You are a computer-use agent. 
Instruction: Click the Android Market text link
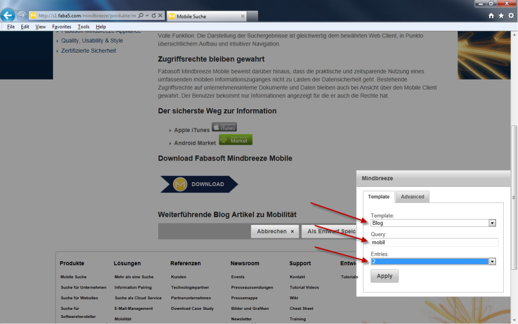tap(195, 143)
